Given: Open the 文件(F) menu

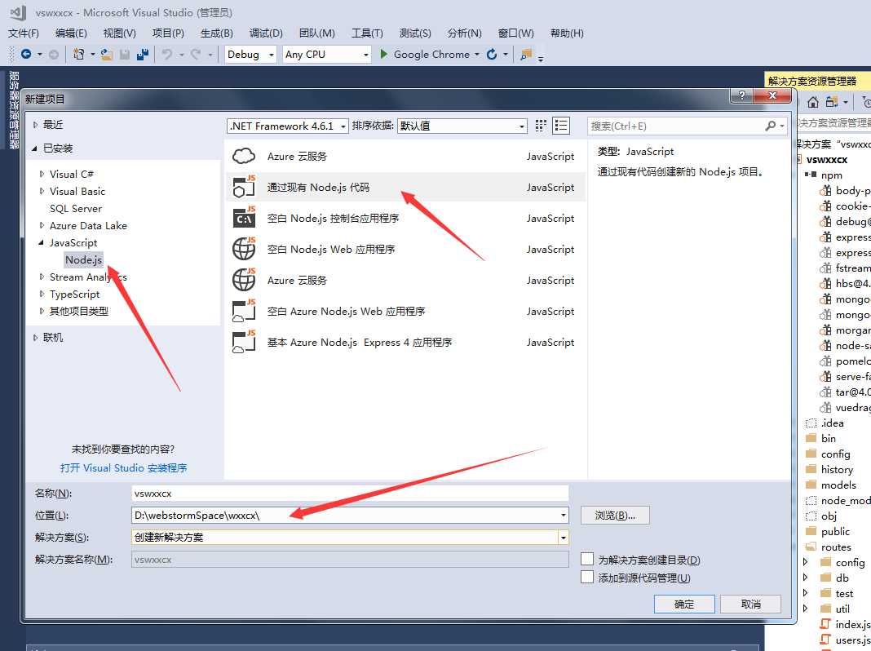Looking at the screenshot, I should point(24,33).
